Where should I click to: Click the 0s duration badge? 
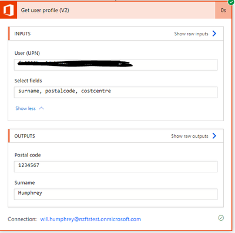pos(223,10)
